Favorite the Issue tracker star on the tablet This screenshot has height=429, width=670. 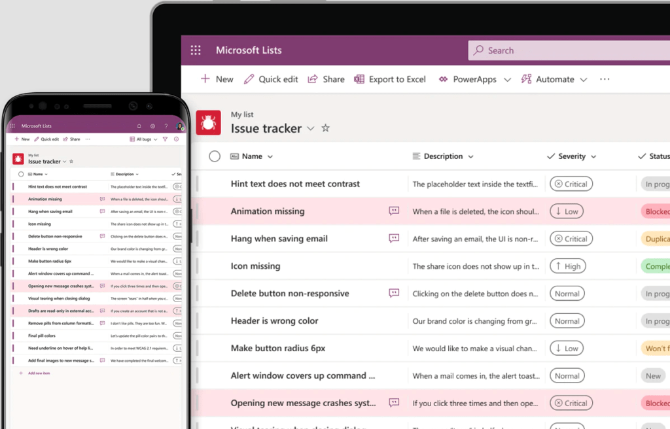(326, 128)
